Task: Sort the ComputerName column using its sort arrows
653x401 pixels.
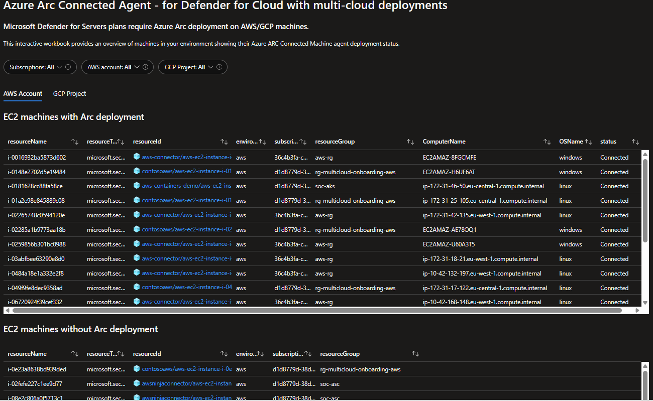Action: (x=547, y=142)
